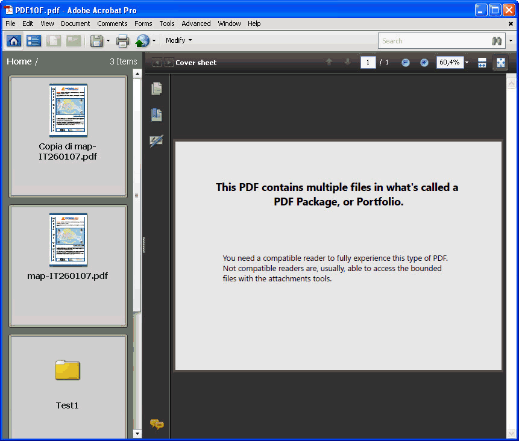Viewport: 519px width, 441px height.
Task: Open the Document menu
Action: point(75,23)
